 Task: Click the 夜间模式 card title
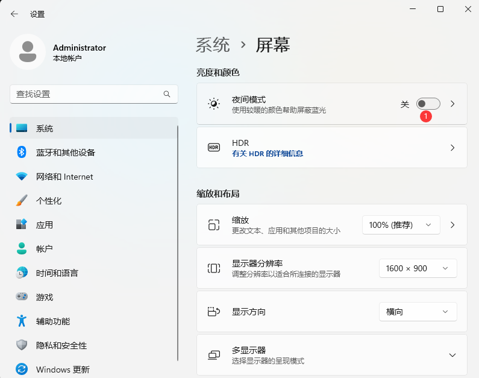(249, 99)
